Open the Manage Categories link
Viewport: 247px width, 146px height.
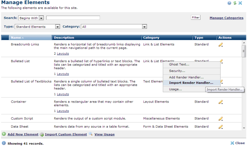pyautogui.click(x=226, y=18)
